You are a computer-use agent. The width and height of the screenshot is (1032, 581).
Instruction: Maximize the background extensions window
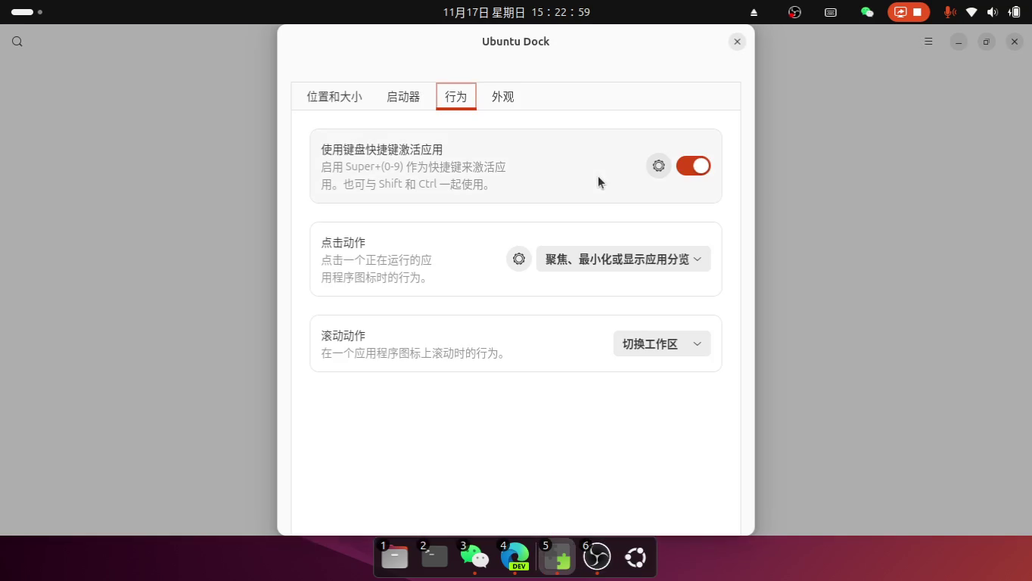[987, 42]
